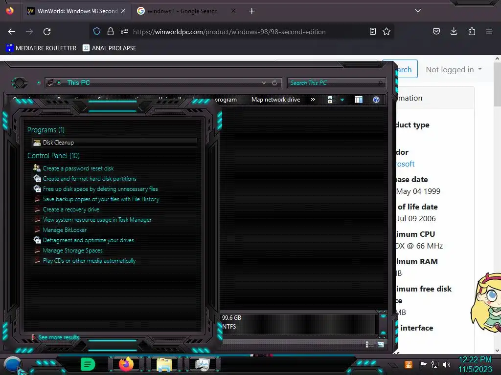The width and height of the screenshot is (501, 375).
Task: Open the Java tray icon
Action: [409, 364]
